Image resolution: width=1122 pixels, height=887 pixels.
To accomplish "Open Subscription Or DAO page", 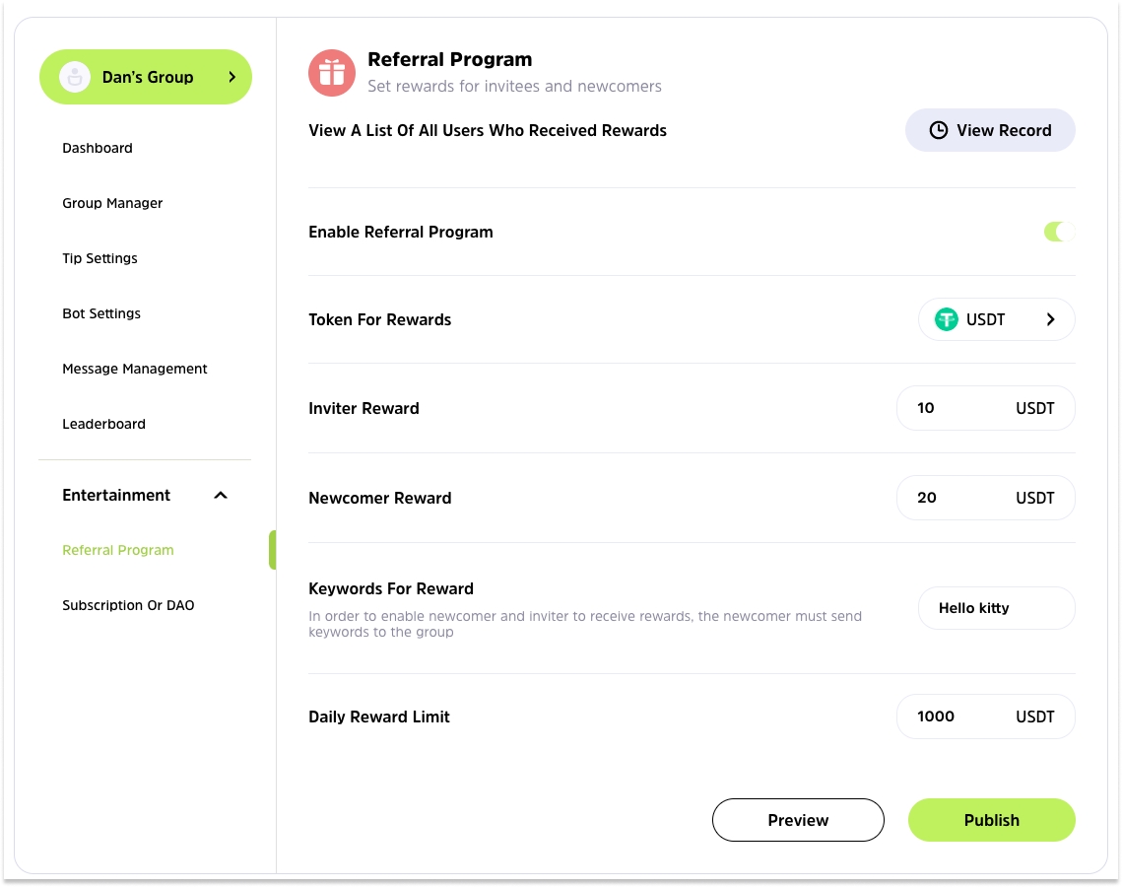I will click(x=128, y=606).
